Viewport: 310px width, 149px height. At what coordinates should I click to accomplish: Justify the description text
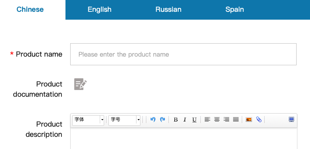pyautogui.click(x=236, y=120)
